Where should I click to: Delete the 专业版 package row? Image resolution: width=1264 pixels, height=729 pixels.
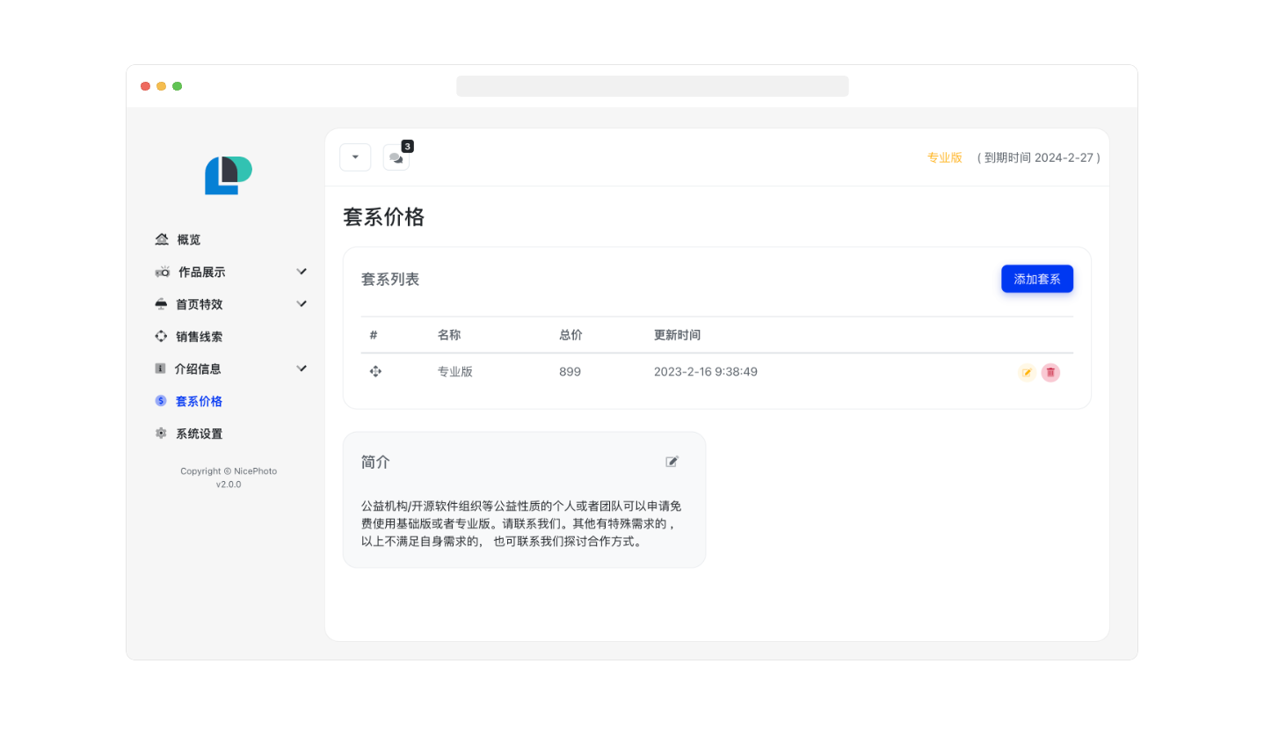point(1050,373)
